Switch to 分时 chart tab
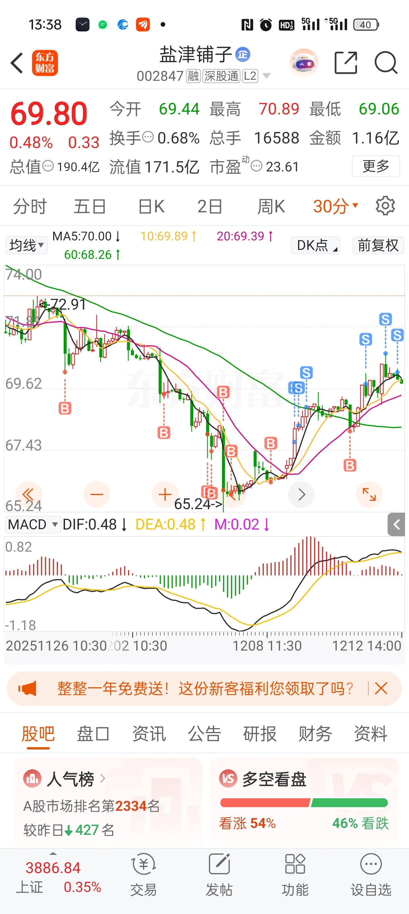Viewport: 409px width, 914px height. 30,206
